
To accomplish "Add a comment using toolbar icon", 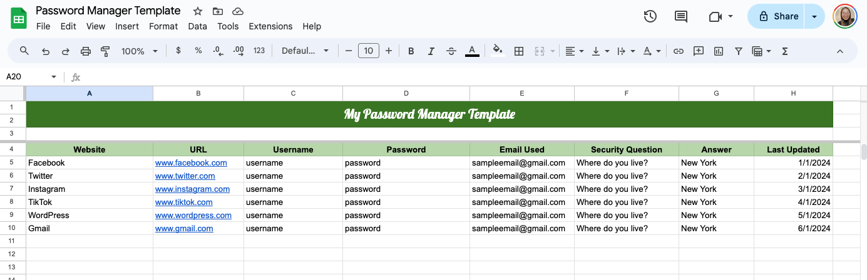I will [x=699, y=51].
